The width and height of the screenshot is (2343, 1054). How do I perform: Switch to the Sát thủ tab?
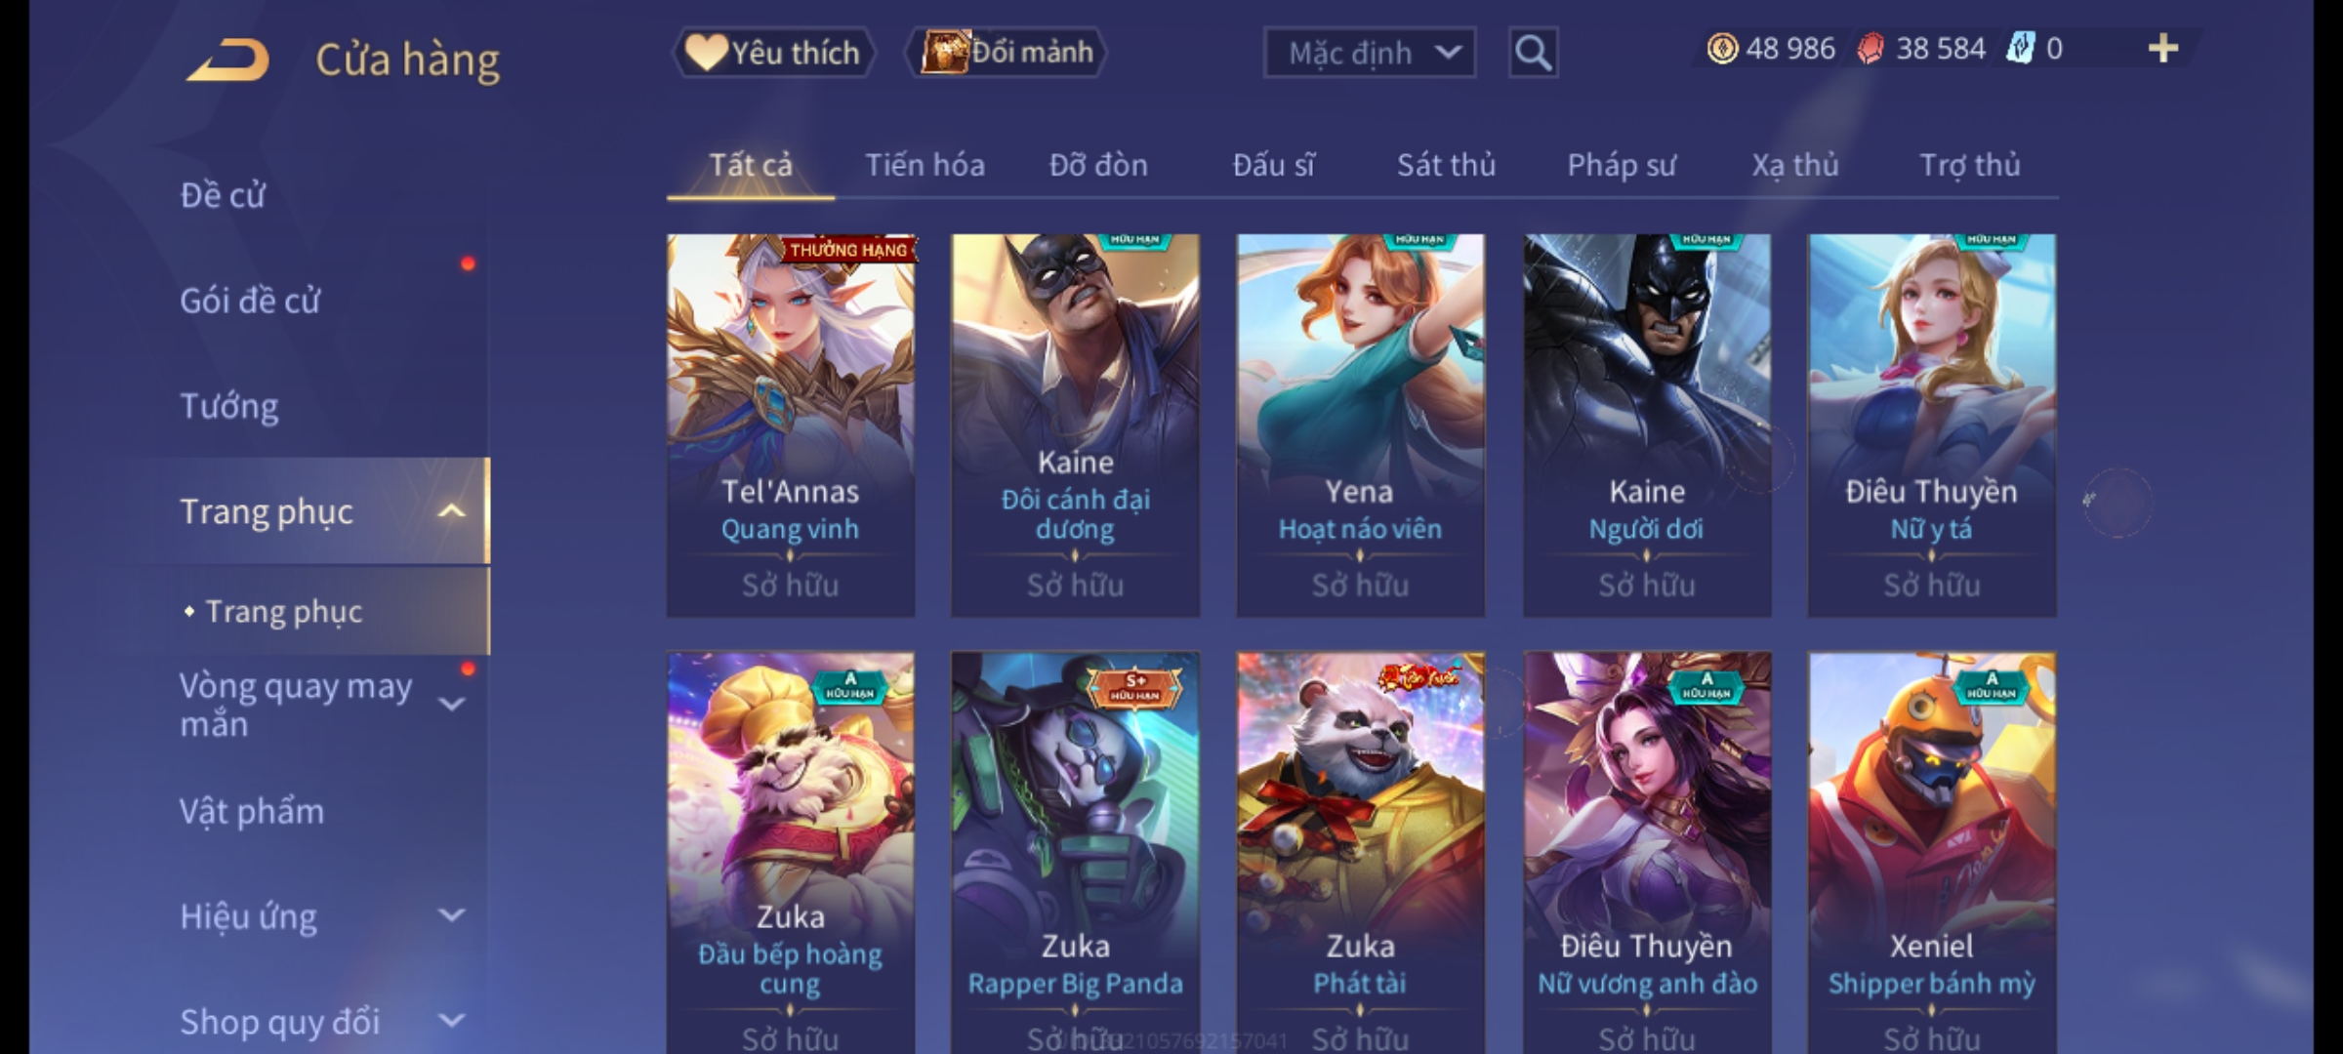pyautogui.click(x=1446, y=165)
